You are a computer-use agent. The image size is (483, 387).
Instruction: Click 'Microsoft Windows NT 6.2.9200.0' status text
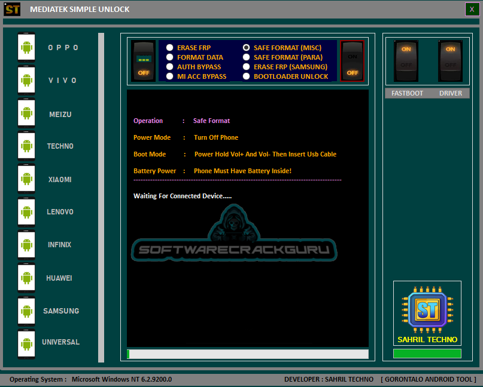click(x=121, y=379)
